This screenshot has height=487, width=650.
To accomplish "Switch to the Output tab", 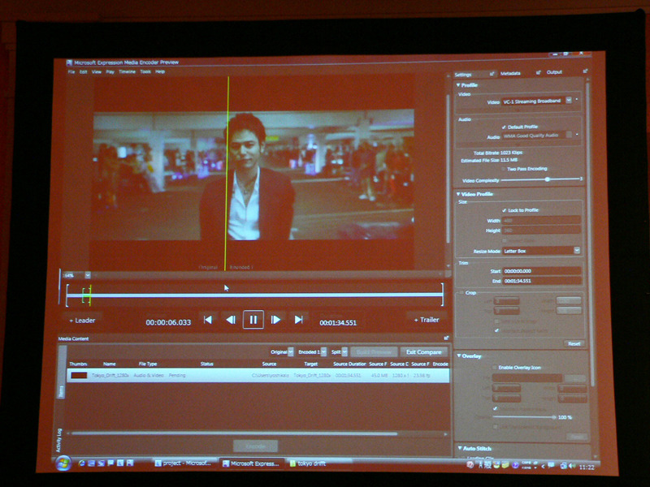I will pos(554,72).
